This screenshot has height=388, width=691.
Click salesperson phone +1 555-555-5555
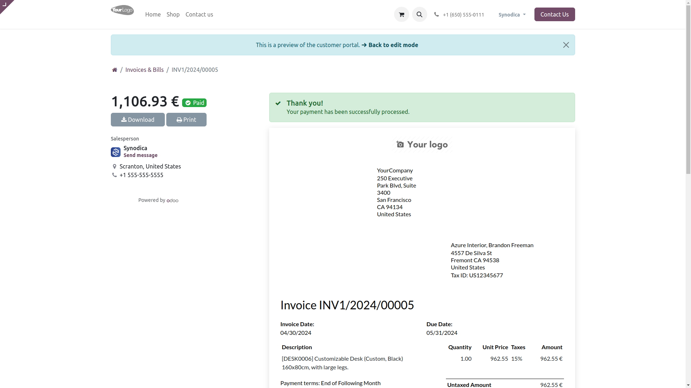141,175
